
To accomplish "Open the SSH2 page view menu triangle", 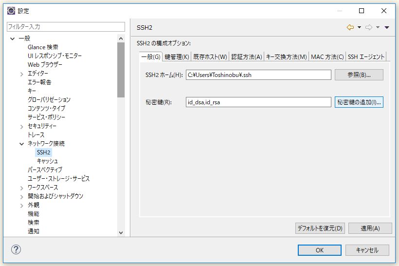I will [x=387, y=27].
